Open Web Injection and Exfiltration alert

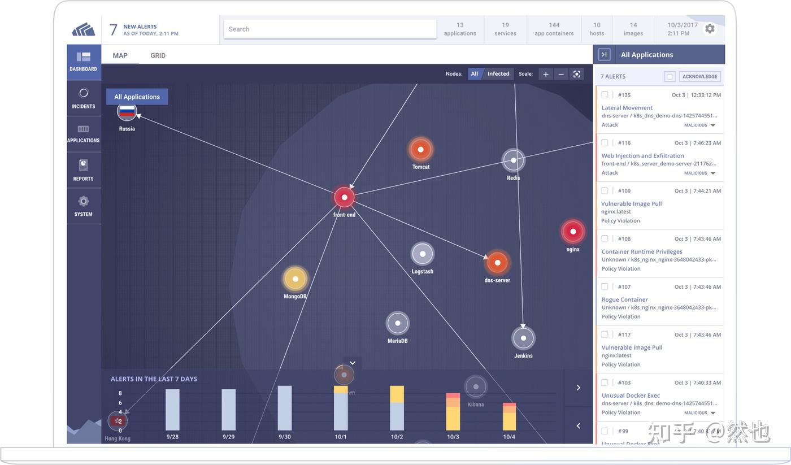[x=643, y=156]
